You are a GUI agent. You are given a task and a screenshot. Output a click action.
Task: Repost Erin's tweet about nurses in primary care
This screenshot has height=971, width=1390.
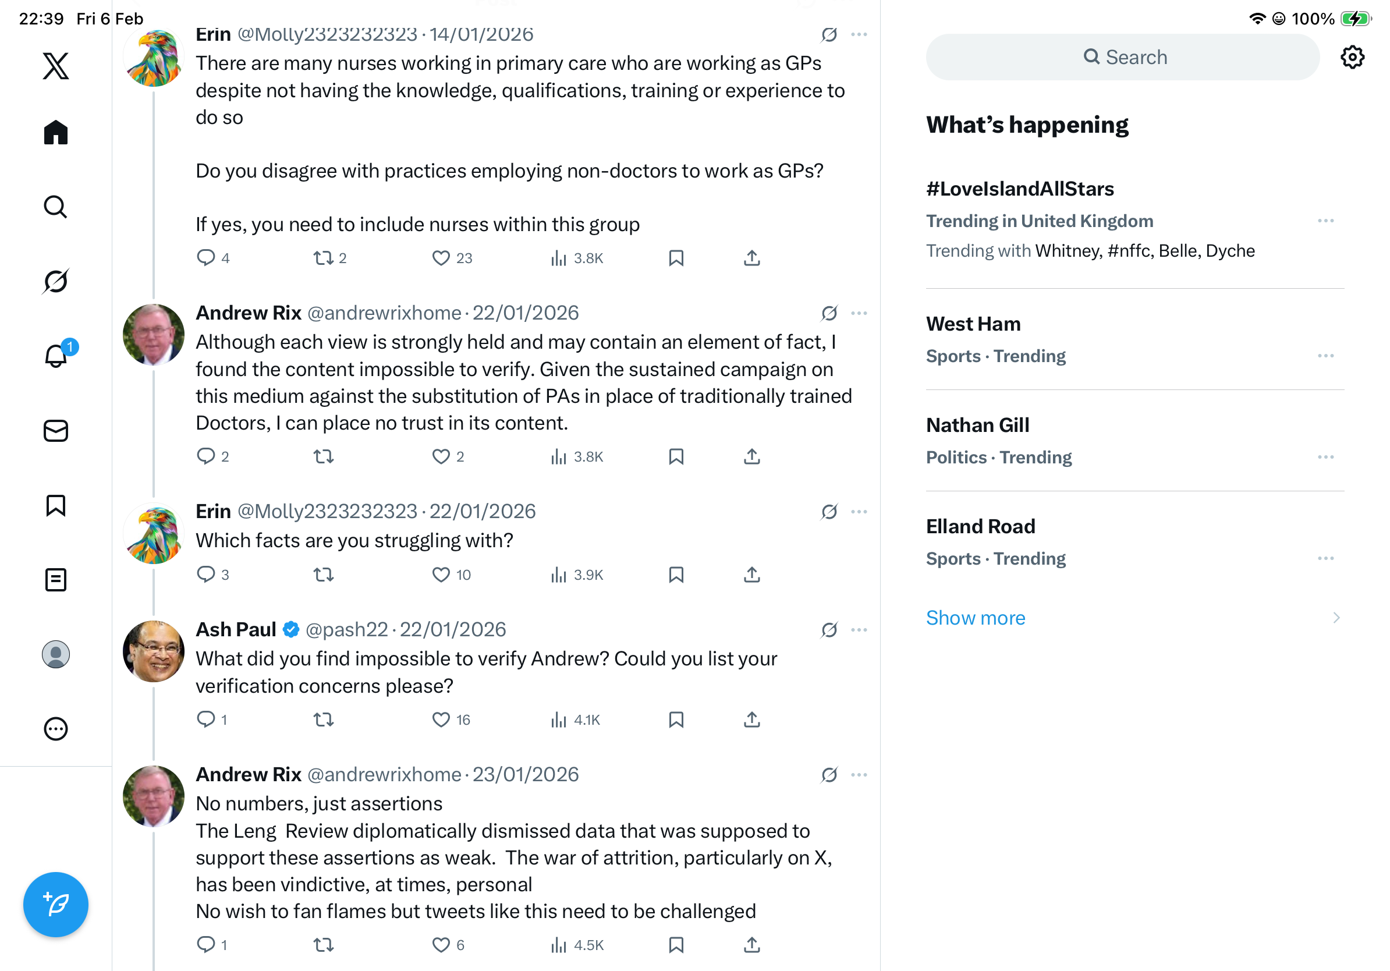pyautogui.click(x=323, y=258)
